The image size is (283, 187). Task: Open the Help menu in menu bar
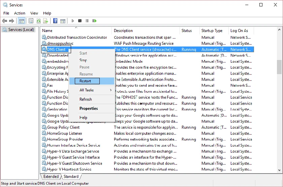(47, 13)
